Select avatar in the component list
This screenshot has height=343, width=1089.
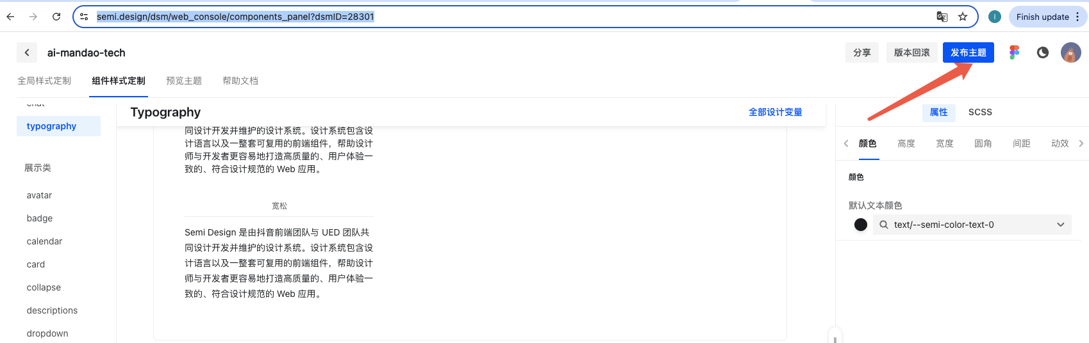tap(39, 195)
